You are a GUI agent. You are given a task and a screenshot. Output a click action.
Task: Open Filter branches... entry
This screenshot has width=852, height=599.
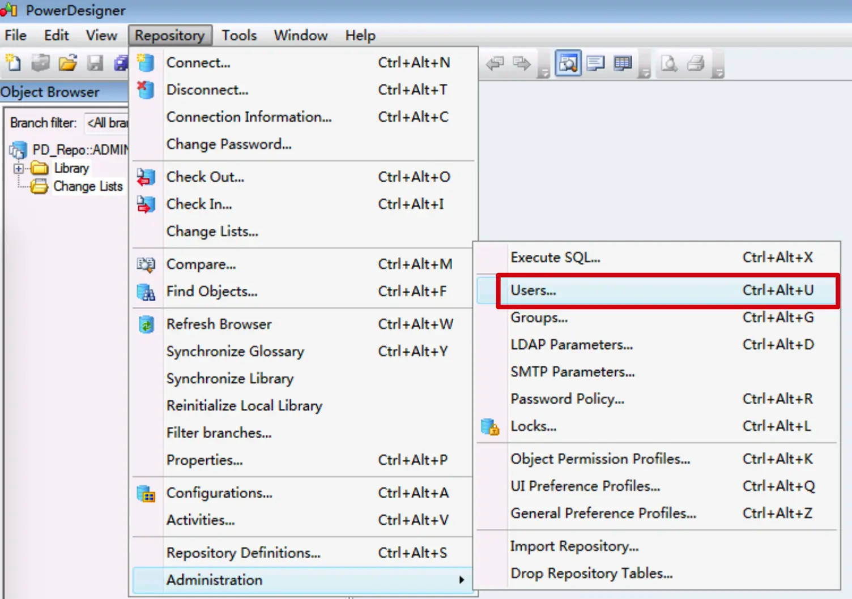pyautogui.click(x=304, y=433)
